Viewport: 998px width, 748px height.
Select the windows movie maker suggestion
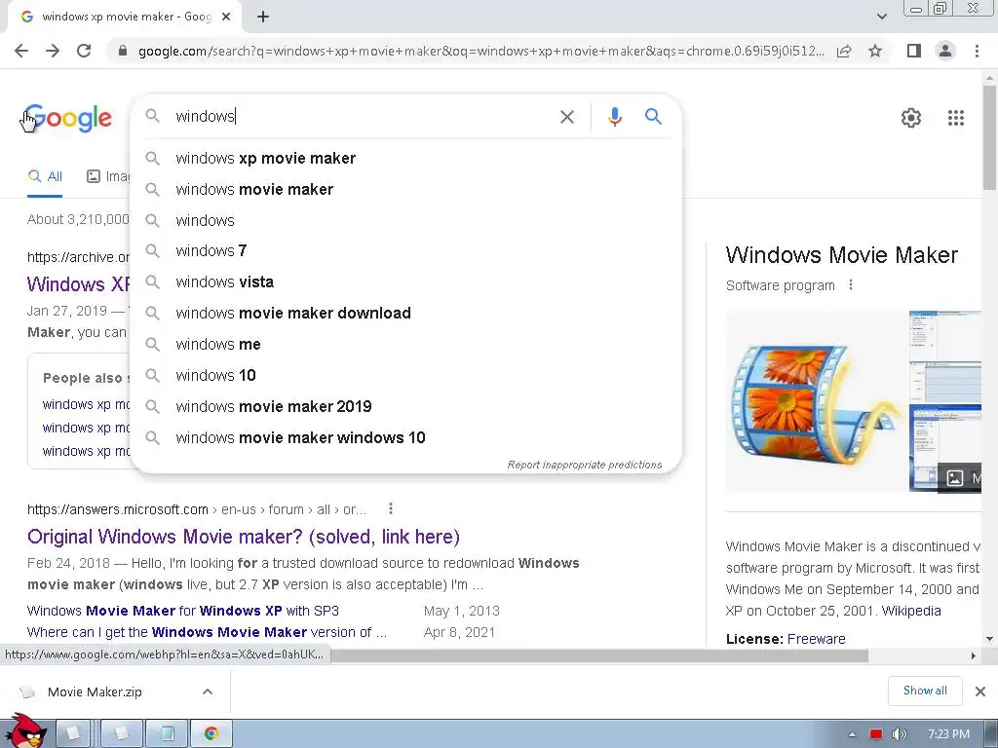tap(406, 190)
